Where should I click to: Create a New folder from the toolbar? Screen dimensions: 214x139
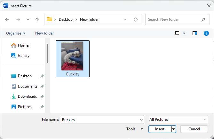pyautogui.click(x=44, y=33)
